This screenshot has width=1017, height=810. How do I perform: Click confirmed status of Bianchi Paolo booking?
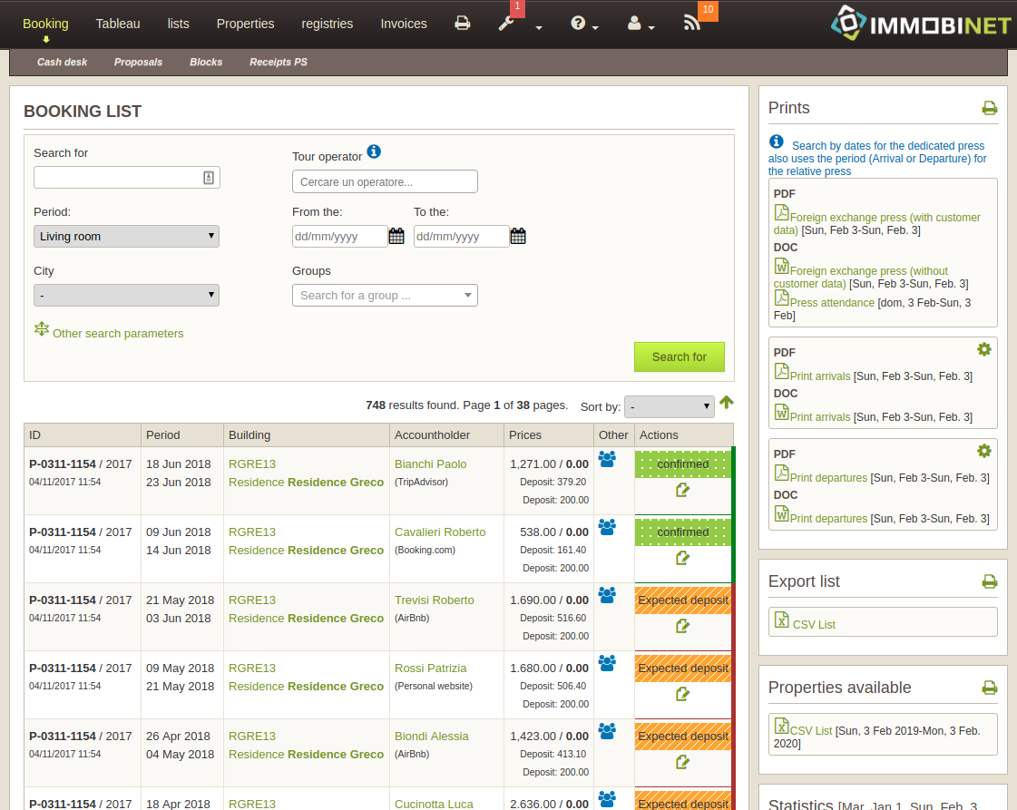(683, 464)
